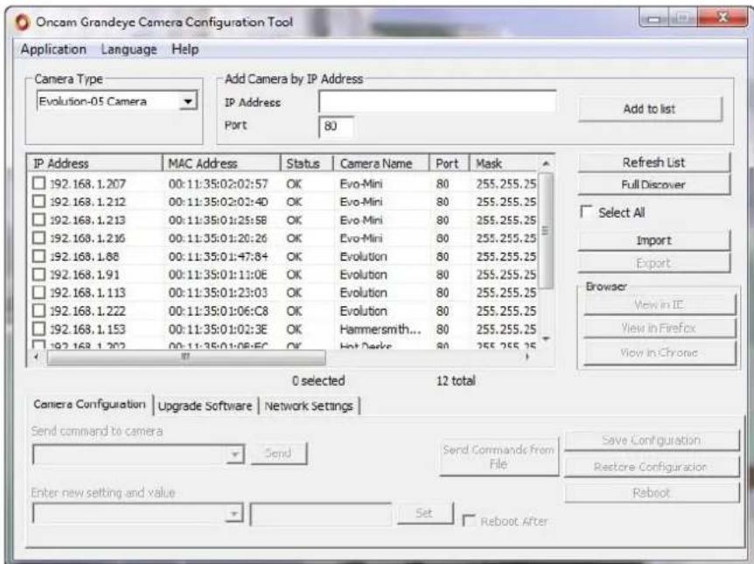Click the Mask column header
Screen dimensions: 754x564
coord(504,164)
